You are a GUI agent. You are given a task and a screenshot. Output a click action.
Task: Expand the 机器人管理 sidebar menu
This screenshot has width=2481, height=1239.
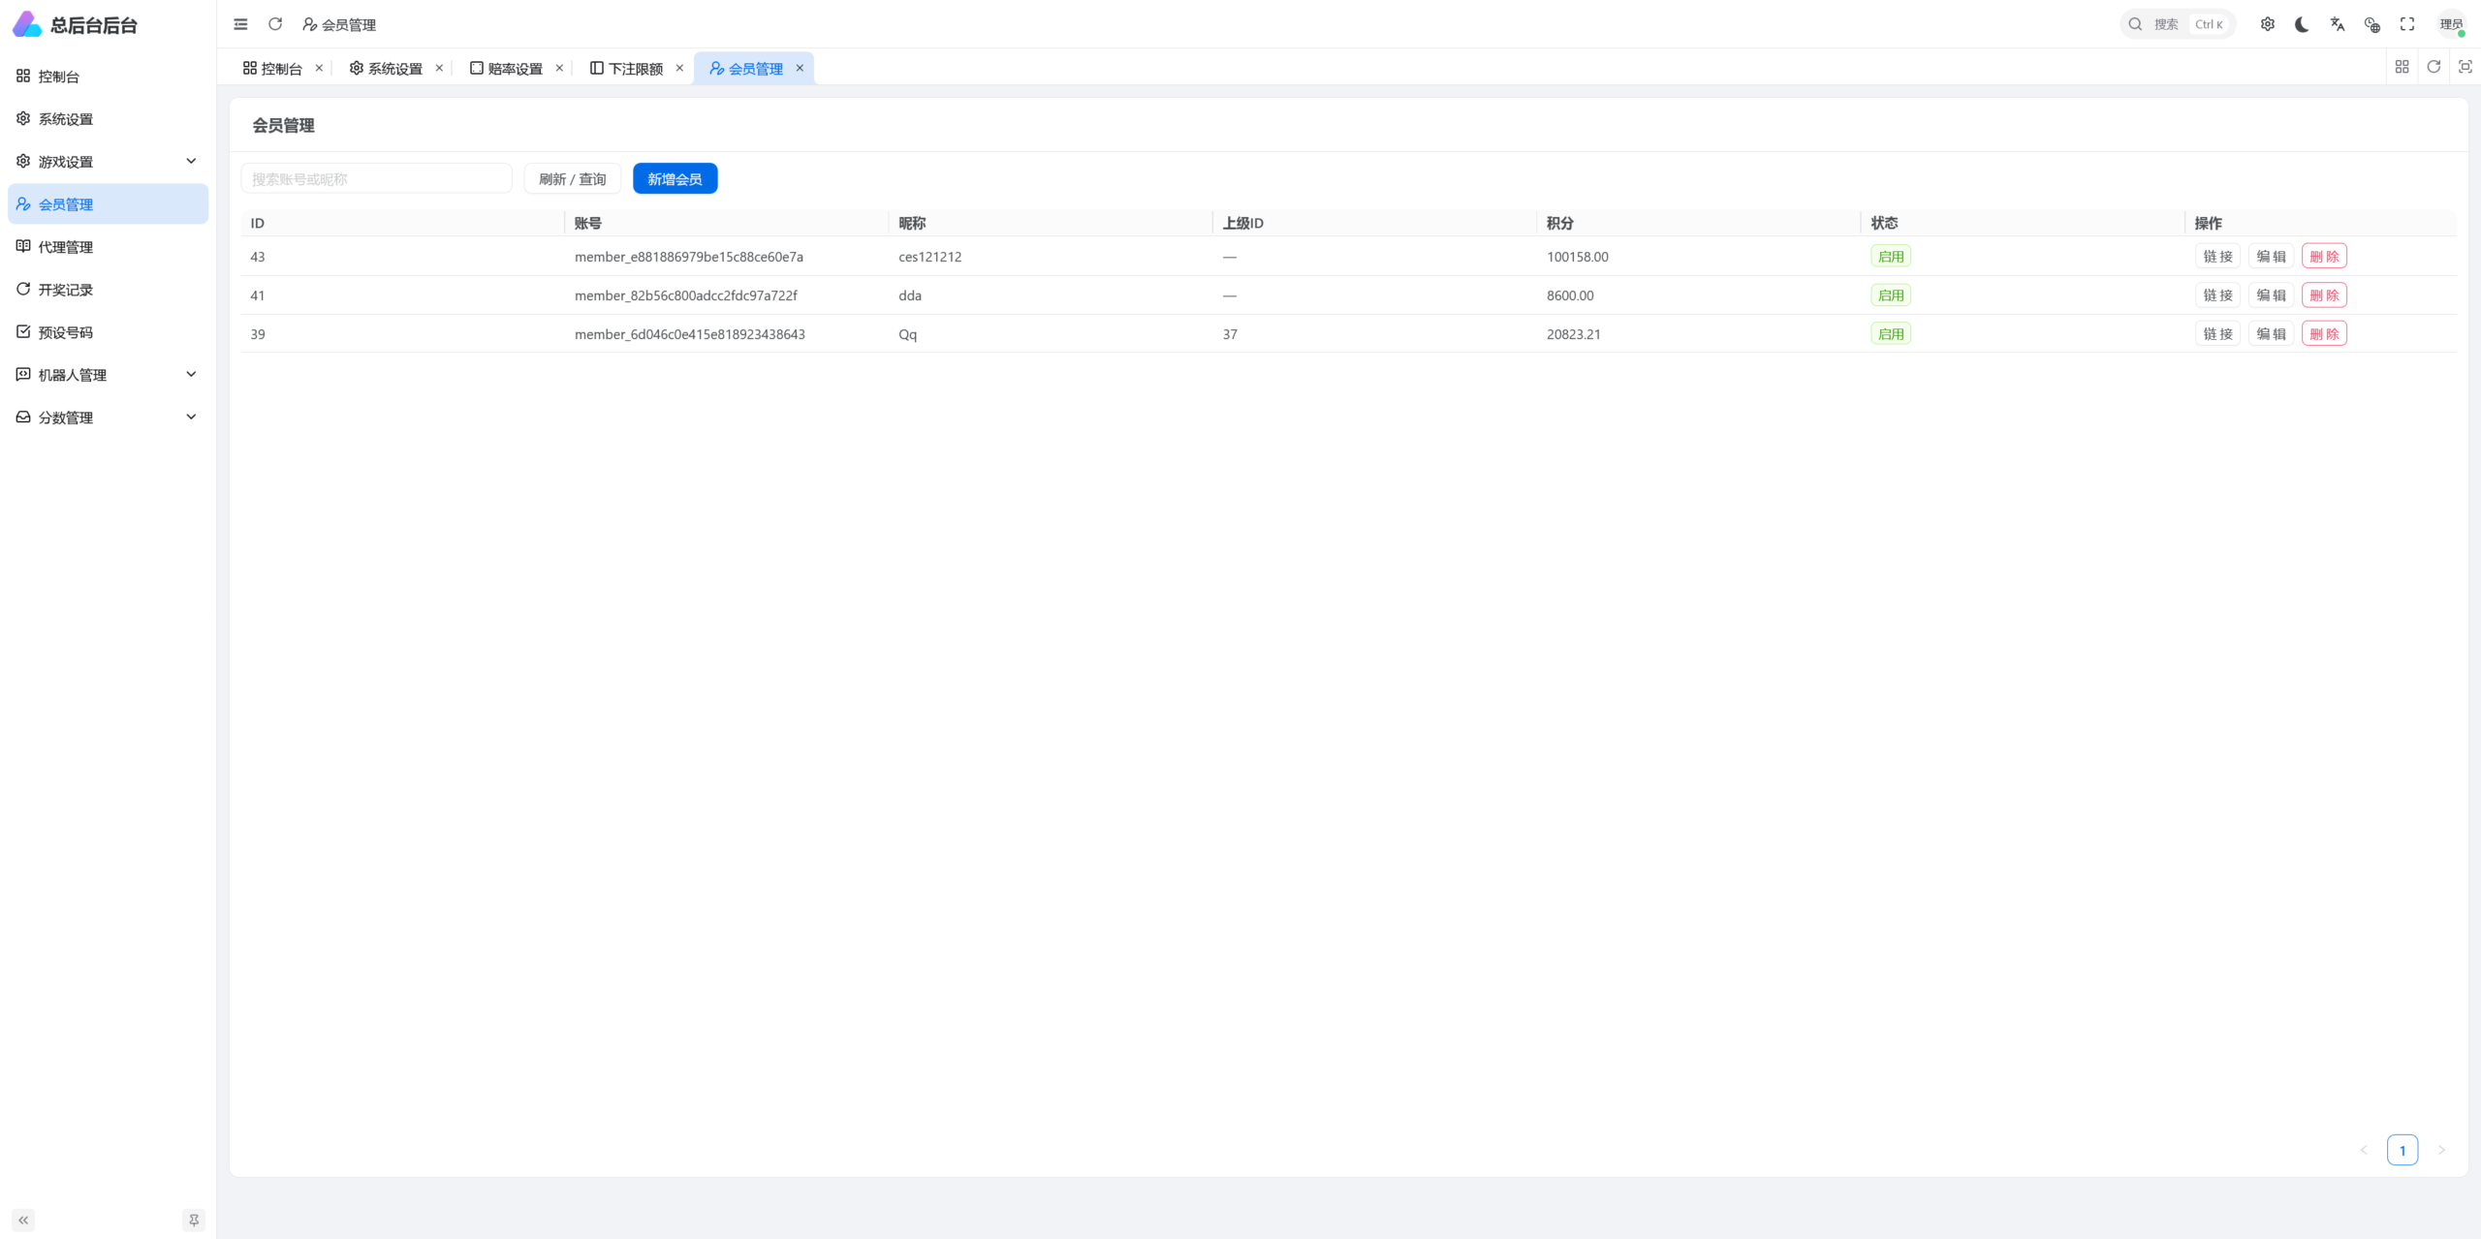(108, 375)
